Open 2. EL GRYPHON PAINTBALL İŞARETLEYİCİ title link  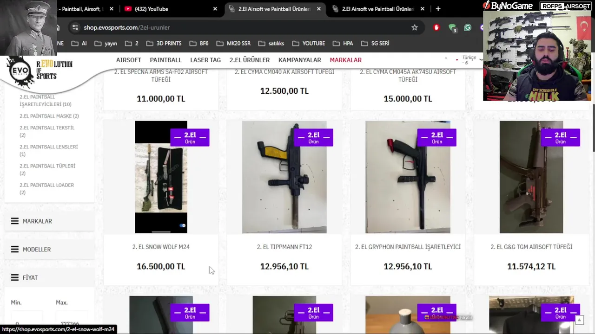point(408,247)
